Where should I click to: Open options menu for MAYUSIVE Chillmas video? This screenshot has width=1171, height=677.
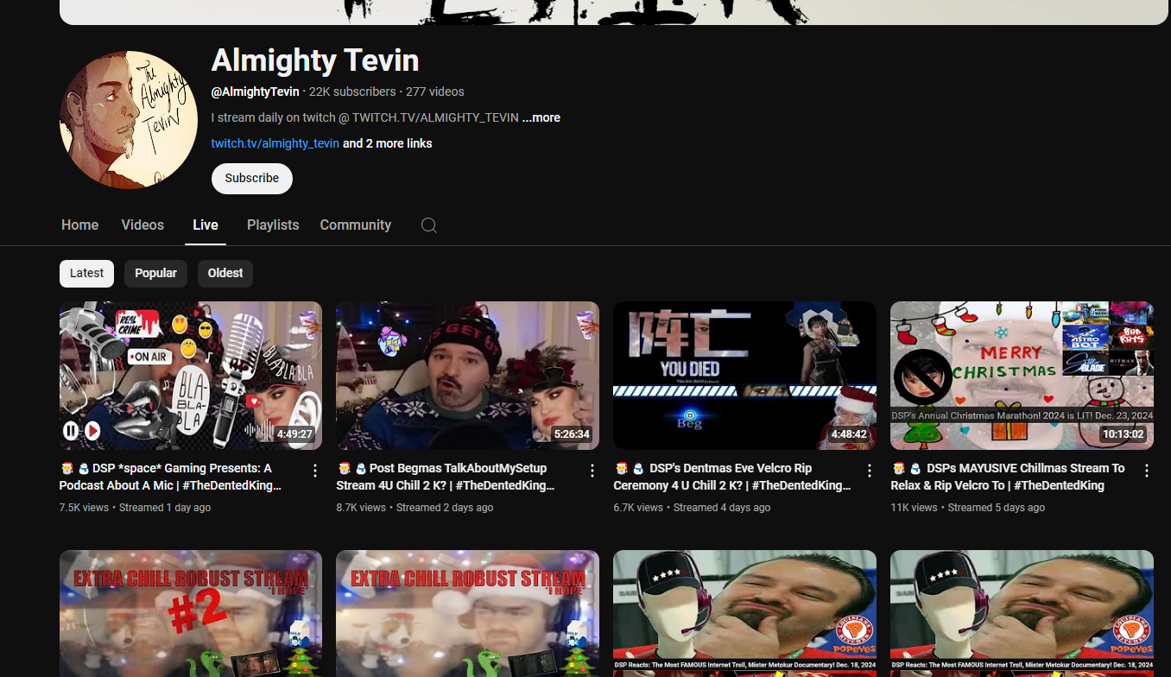[1147, 471]
